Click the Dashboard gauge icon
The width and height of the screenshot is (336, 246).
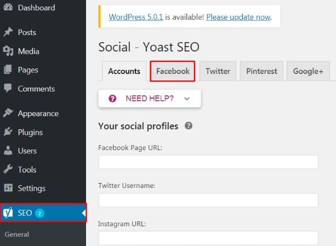pos(8,7)
